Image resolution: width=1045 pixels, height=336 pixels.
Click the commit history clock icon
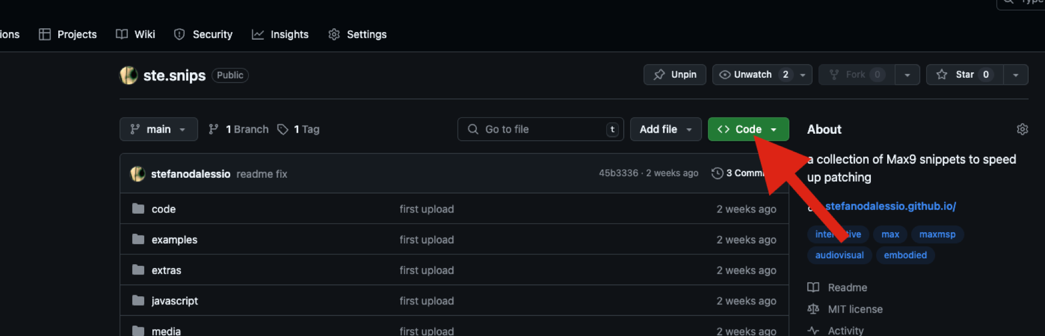click(x=717, y=173)
